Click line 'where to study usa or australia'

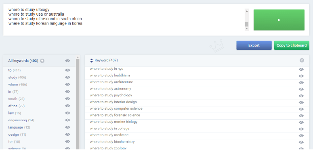(x=36, y=14)
